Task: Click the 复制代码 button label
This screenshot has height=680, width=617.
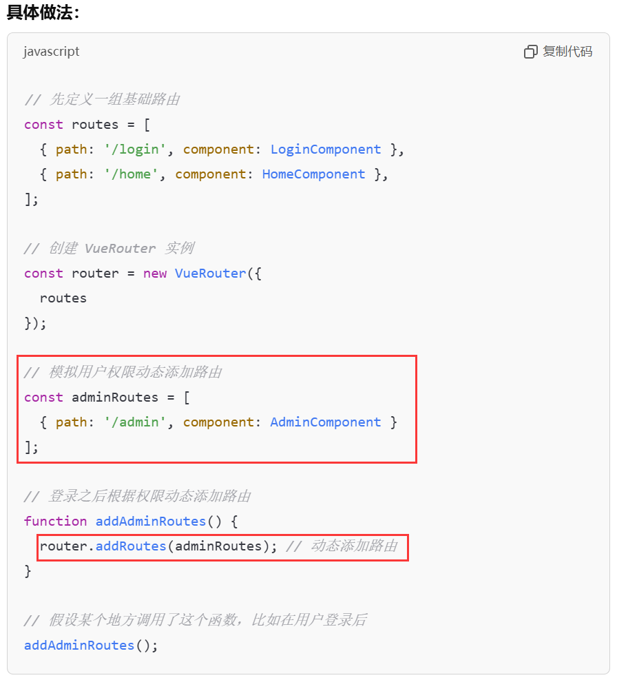Action: click(x=567, y=52)
